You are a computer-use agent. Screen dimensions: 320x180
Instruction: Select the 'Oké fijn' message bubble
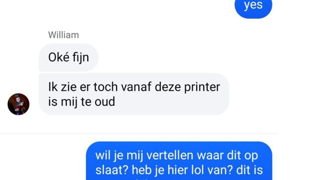68,57
